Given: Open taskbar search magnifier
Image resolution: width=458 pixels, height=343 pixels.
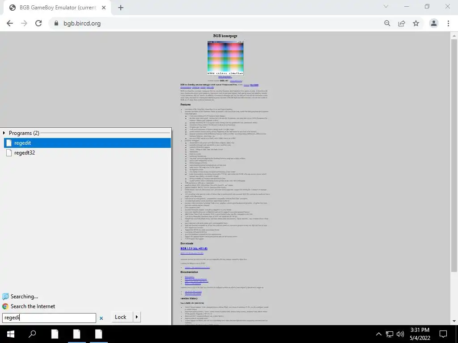Looking at the screenshot, I should [x=32, y=334].
